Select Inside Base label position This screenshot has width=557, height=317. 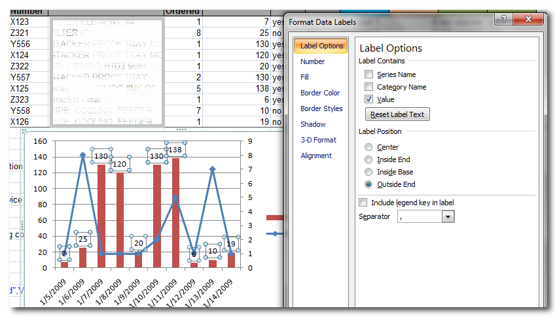pyautogui.click(x=369, y=173)
